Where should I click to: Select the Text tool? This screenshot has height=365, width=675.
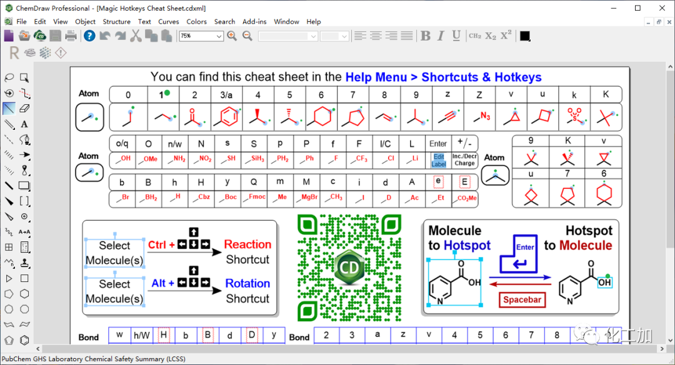tap(24, 124)
